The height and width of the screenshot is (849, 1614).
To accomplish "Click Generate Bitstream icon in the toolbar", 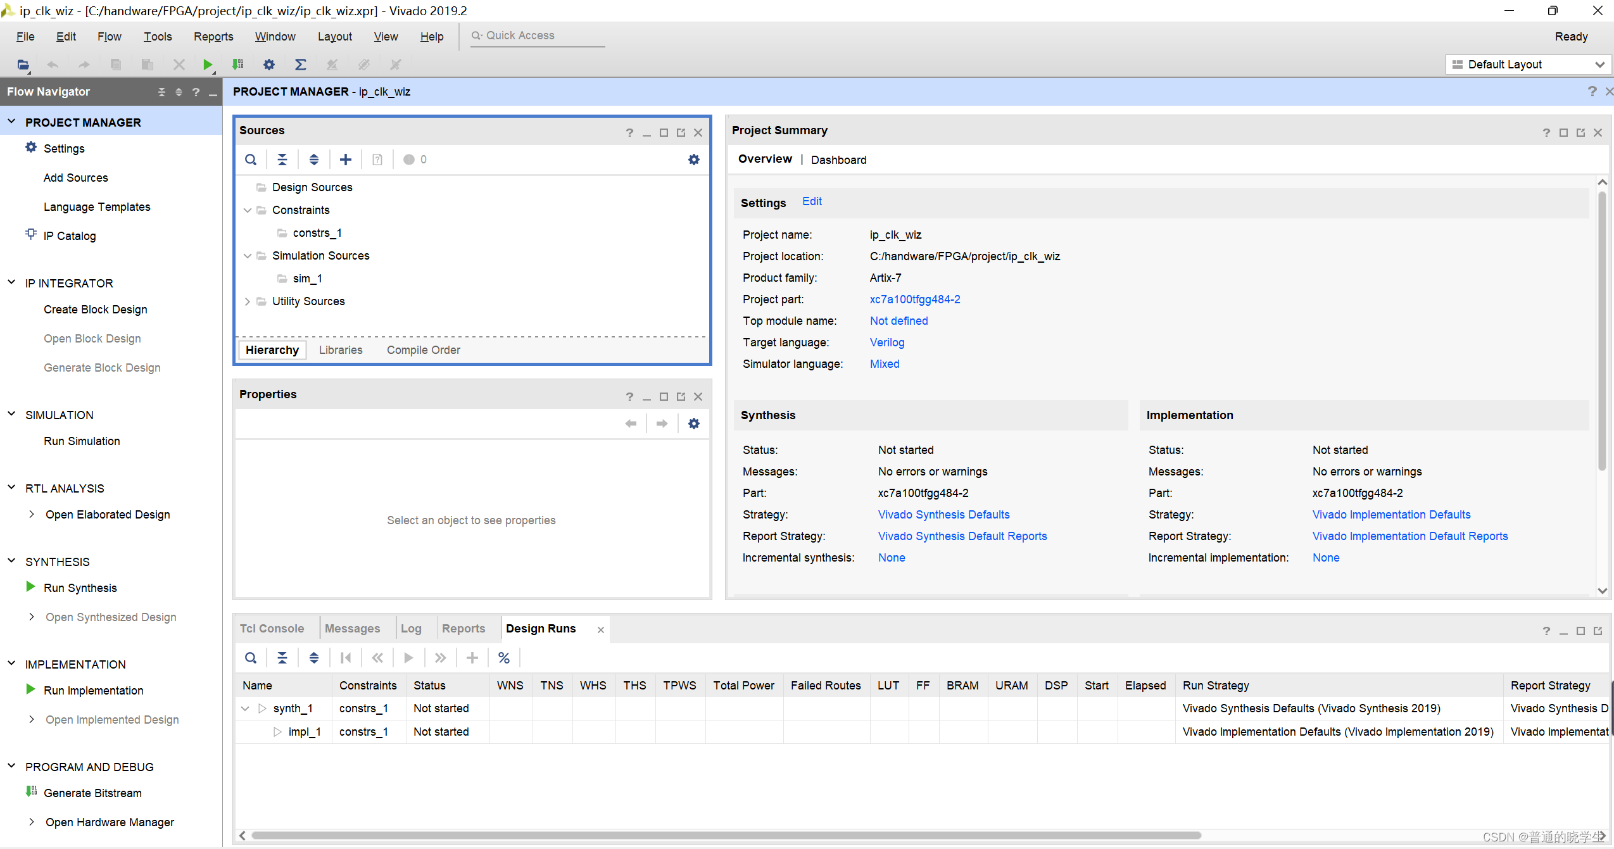I will click(238, 65).
